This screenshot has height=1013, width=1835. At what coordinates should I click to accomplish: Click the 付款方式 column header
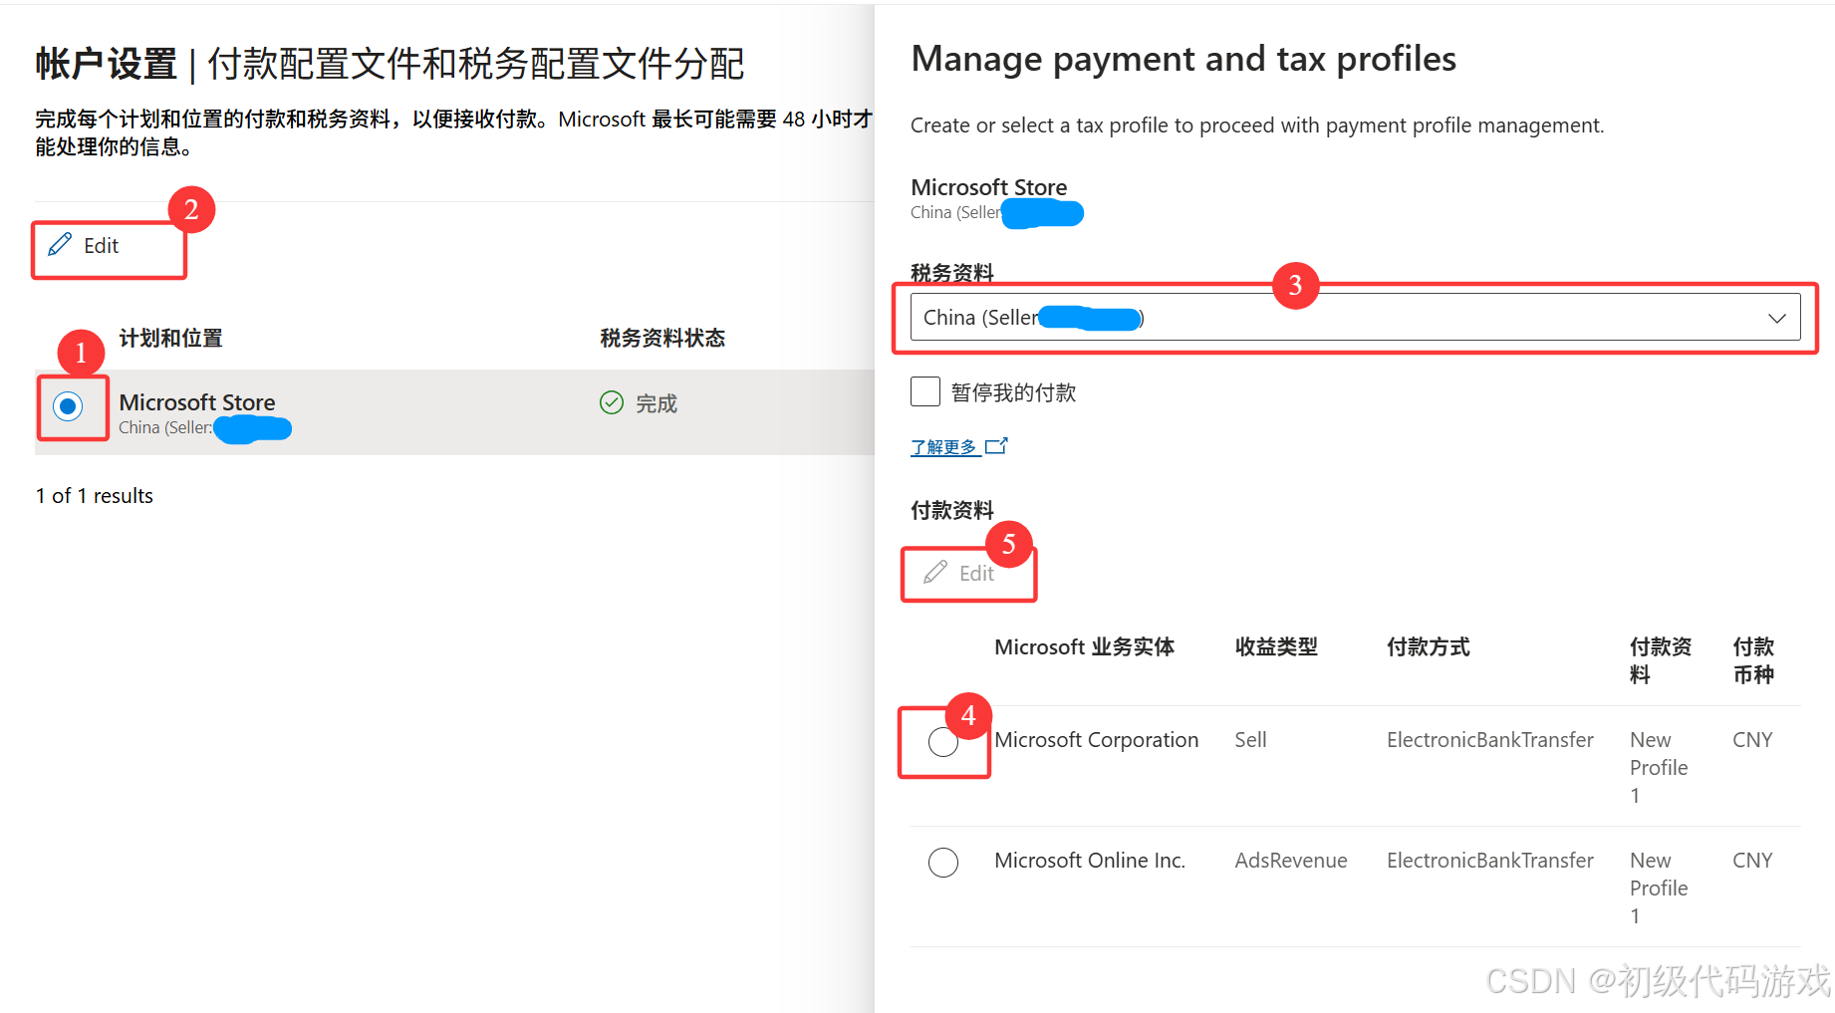(1429, 646)
